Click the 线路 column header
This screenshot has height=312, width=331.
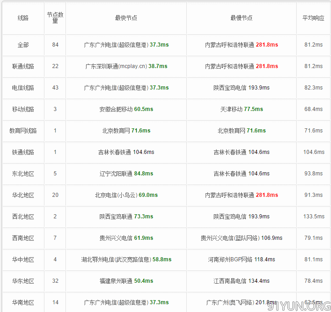pyautogui.click(x=23, y=18)
